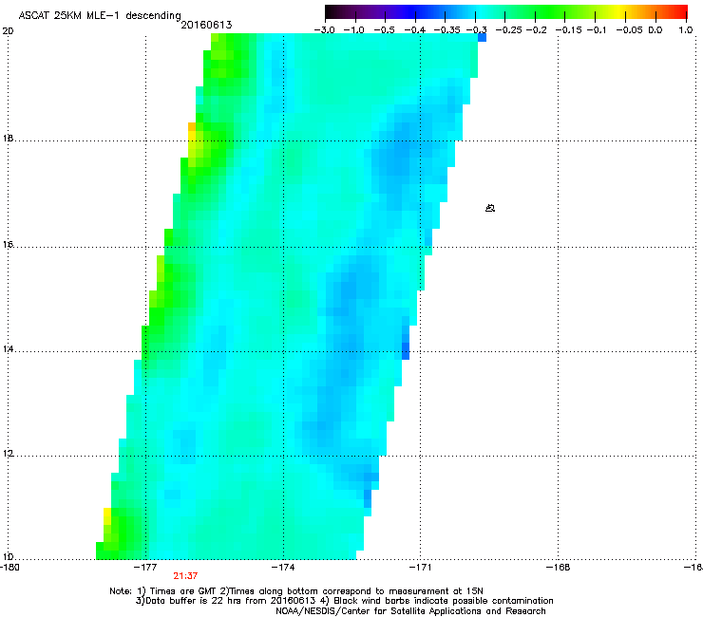Click the latitude axis label 18
Viewport: 703px width, 617px height.
click(x=8, y=139)
